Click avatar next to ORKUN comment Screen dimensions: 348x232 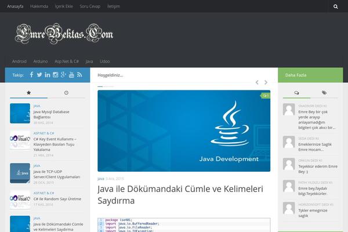coord(289,164)
